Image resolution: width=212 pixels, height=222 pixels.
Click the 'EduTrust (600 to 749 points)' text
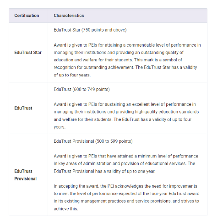[x=82, y=89]
